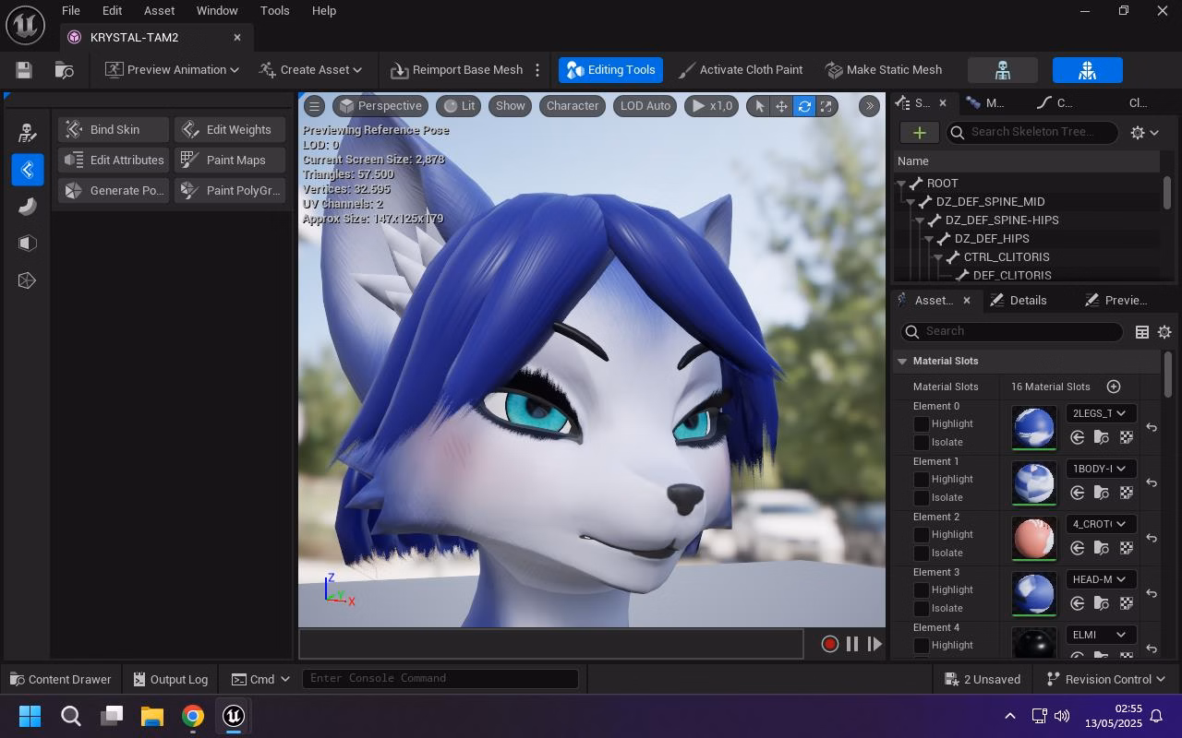This screenshot has height=738, width=1182.
Task: Open Element 0 material dropdown 2LEGS
Action: (1101, 413)
